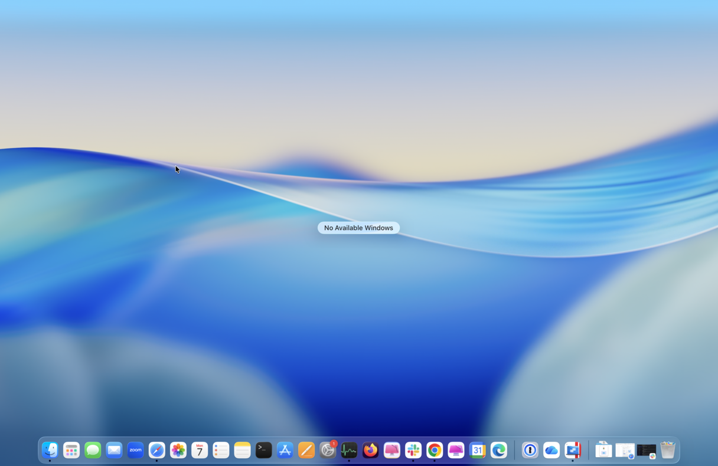The image size is (718, 466).
Task: Open the Trash in the Dock
Action: click(668, 450)
